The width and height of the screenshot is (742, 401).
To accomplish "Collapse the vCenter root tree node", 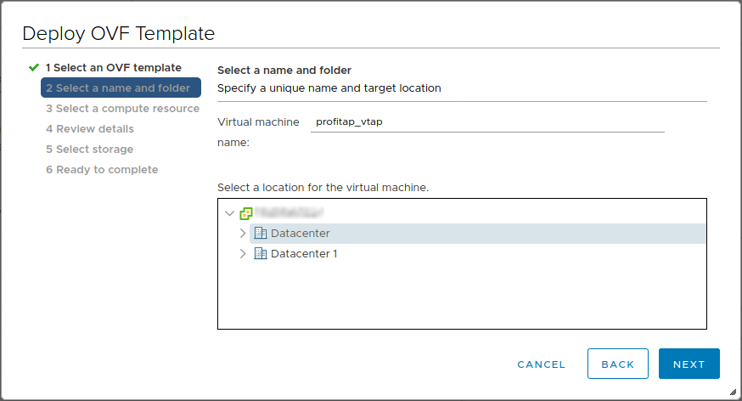I will (x=229, y=213).
